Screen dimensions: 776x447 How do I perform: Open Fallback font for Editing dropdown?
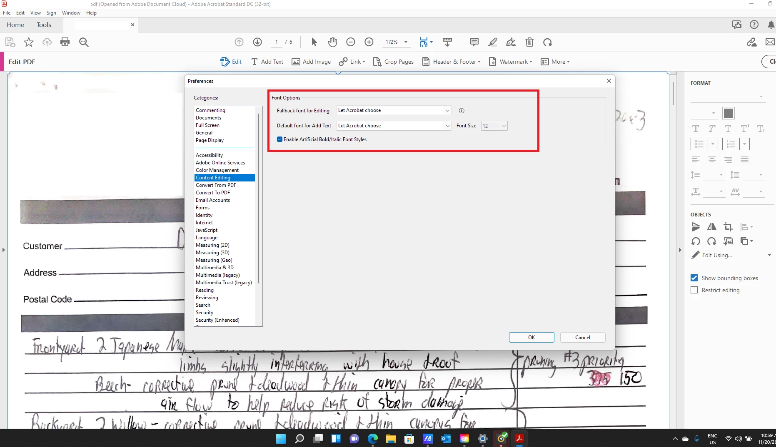(394, 111)
